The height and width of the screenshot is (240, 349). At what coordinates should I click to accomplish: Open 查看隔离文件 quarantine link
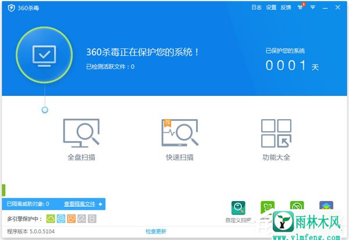pos(80,204)
